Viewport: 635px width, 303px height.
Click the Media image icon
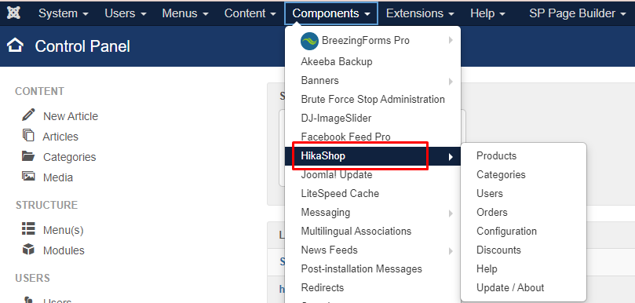pos(28,176)
